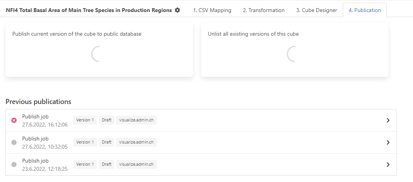Open the Transformation tab
The image size is (413, 182).
(x=264, y=10)
